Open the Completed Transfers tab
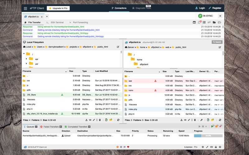The width and height of the screenshot is (249, 155). point(78,127)
